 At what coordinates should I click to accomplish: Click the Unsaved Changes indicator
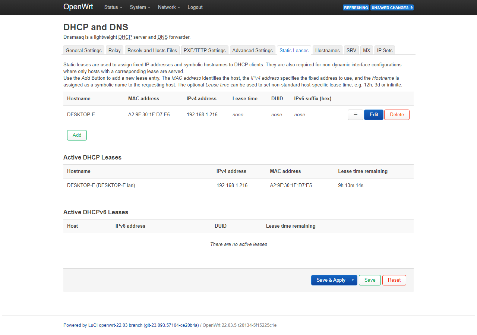coord(392,7)
